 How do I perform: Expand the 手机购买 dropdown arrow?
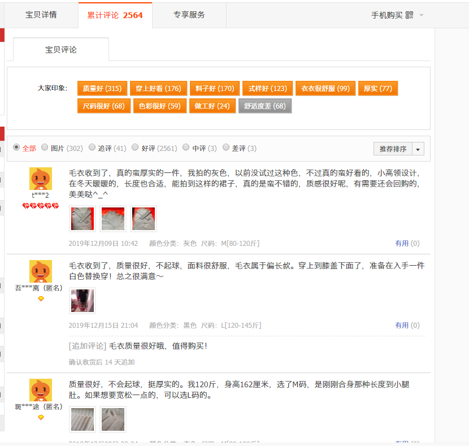click(422, 15)
